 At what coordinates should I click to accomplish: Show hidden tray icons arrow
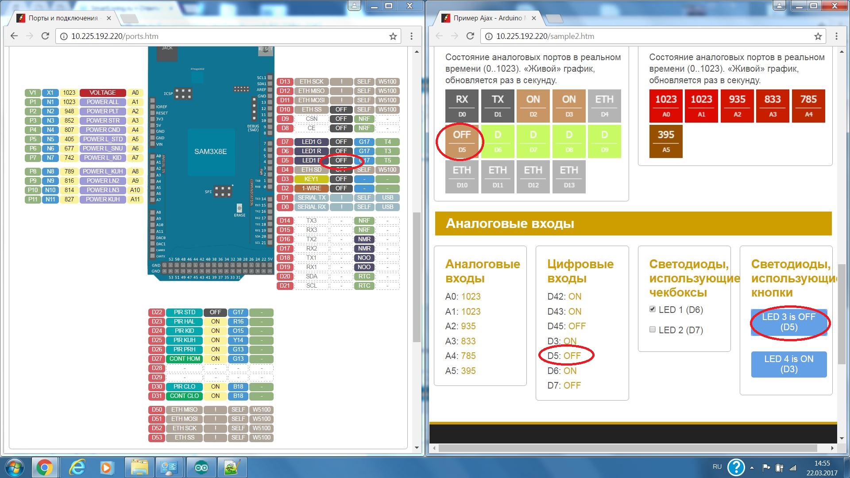pos(752,467)
